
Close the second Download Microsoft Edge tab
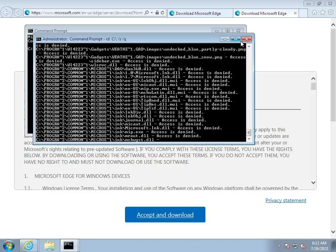click(295, 13)
